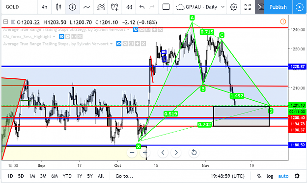
Task: Enter fullscreen mode
Action: [x=248, y=7]
